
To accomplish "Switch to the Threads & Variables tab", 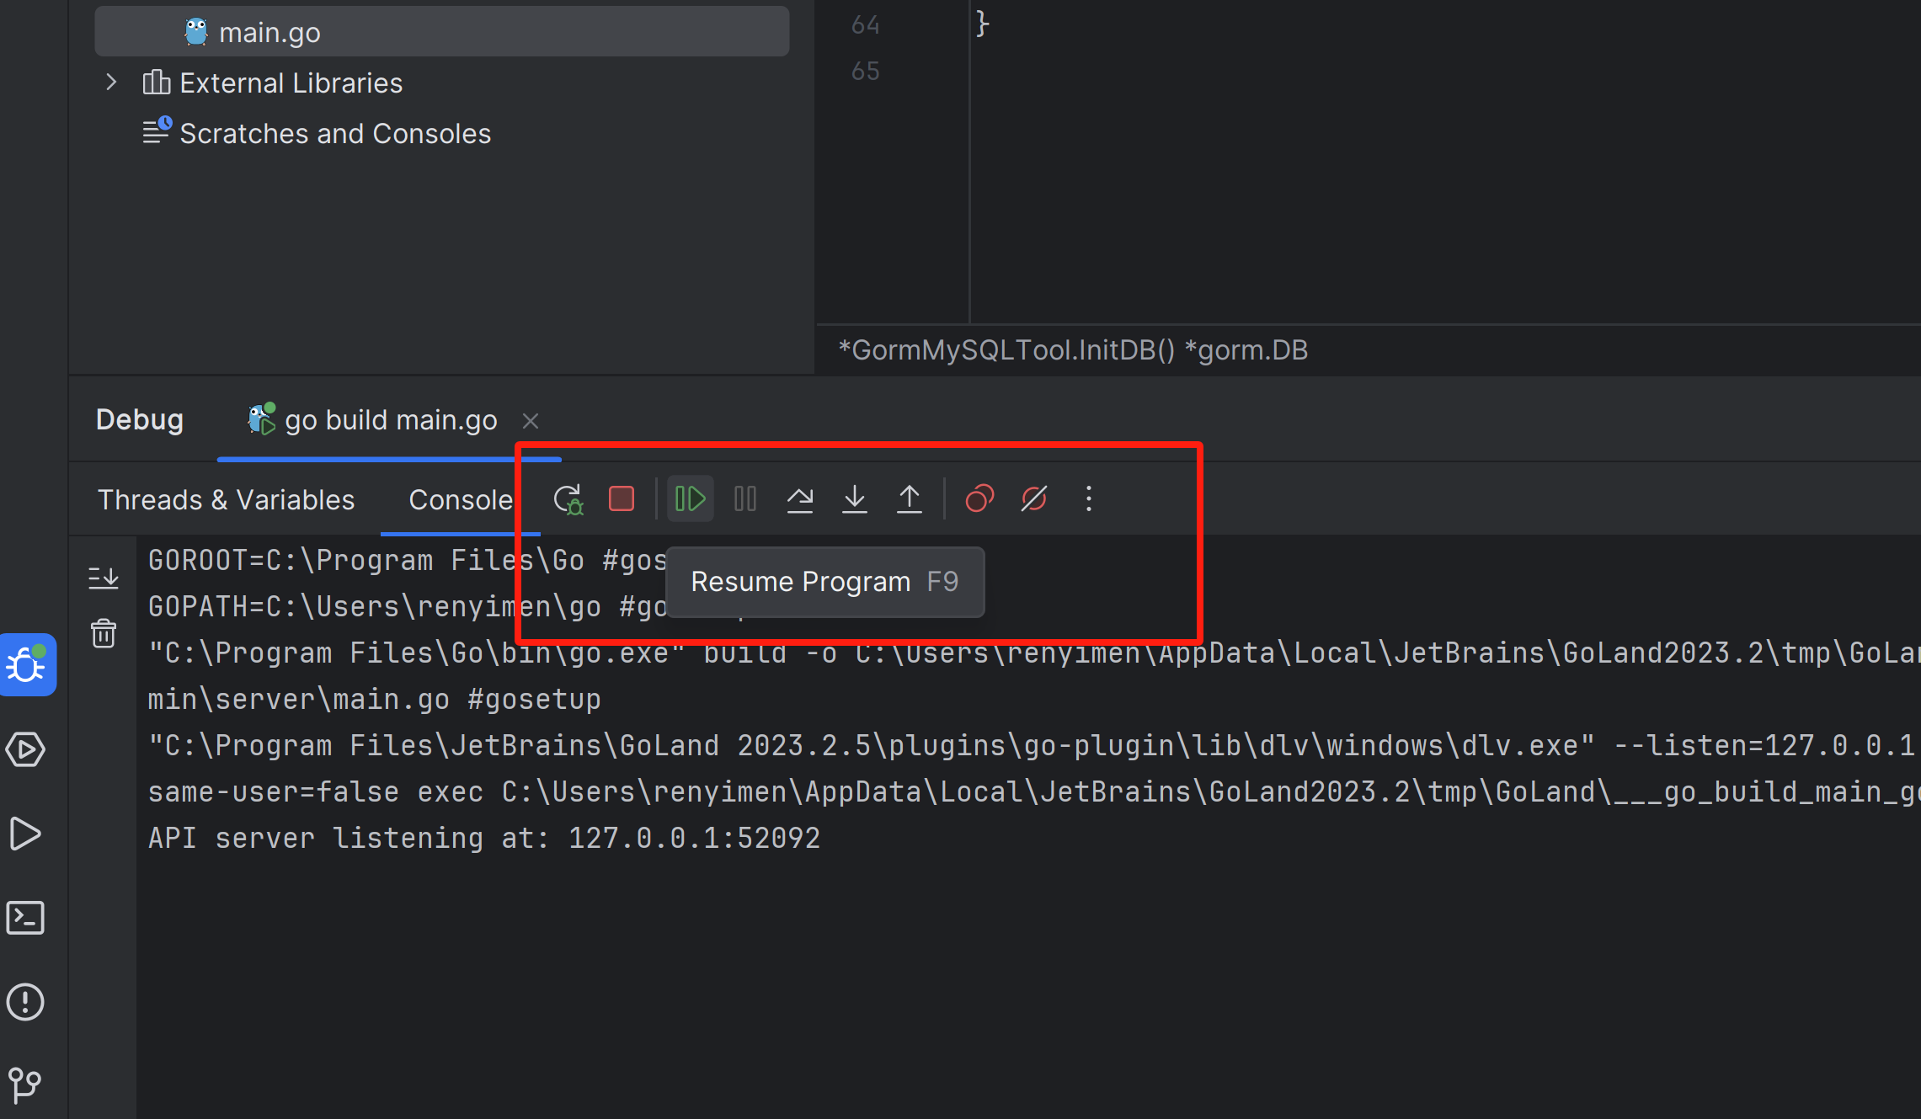I will 227,498.
